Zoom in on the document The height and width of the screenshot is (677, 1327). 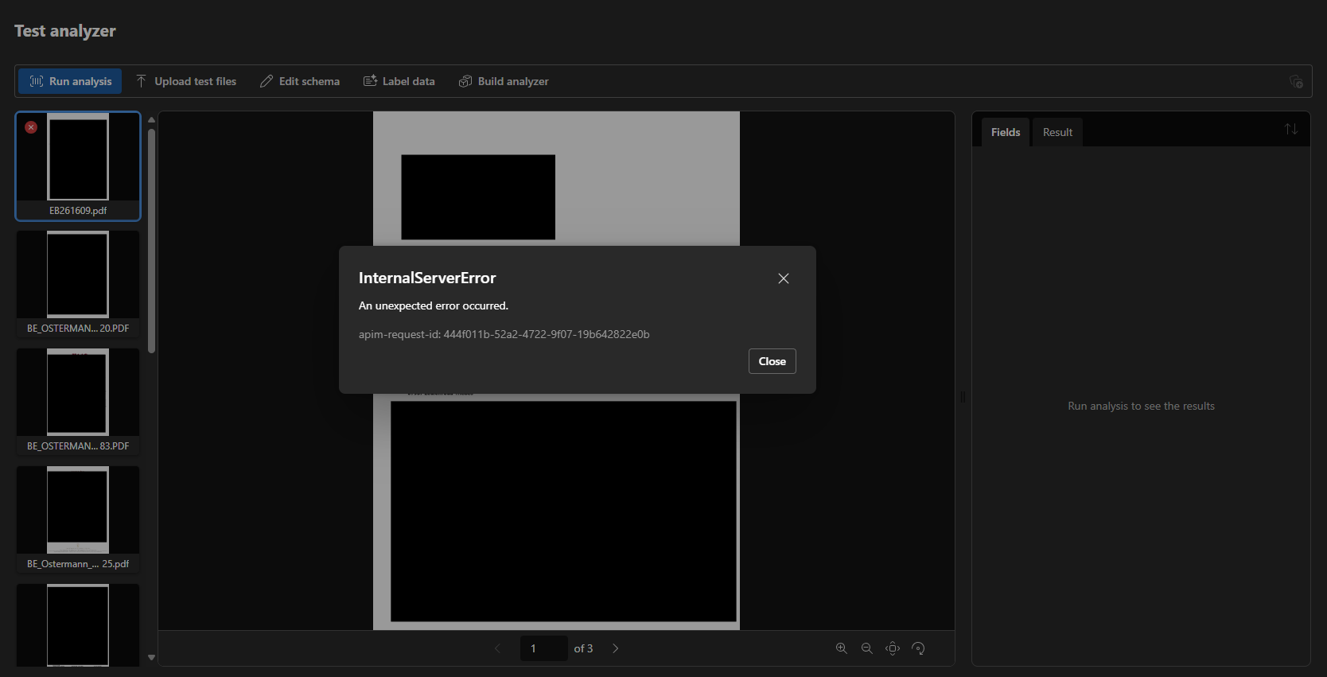point(842,648)
